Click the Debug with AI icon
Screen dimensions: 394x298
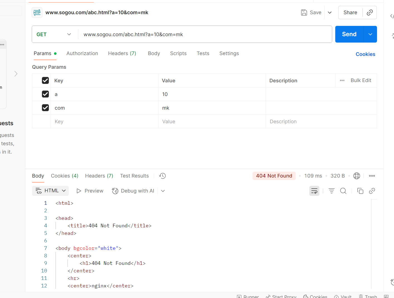pos(115,191)
